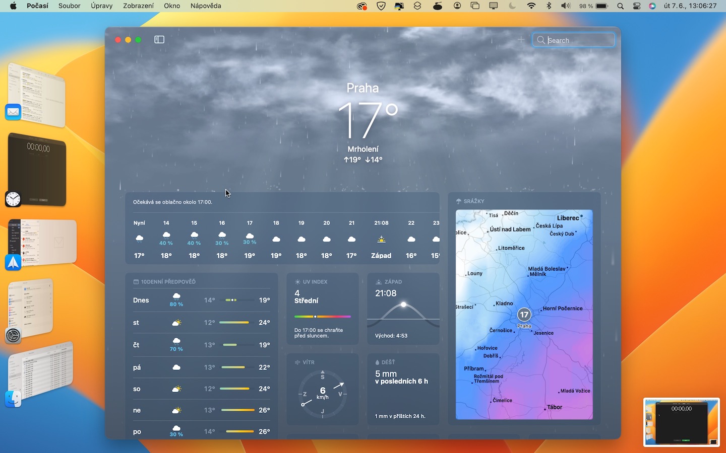The width and height of the screenshot is (726, 453).
Task: Click the city name Praha heading
Action: tap(362, 88)
